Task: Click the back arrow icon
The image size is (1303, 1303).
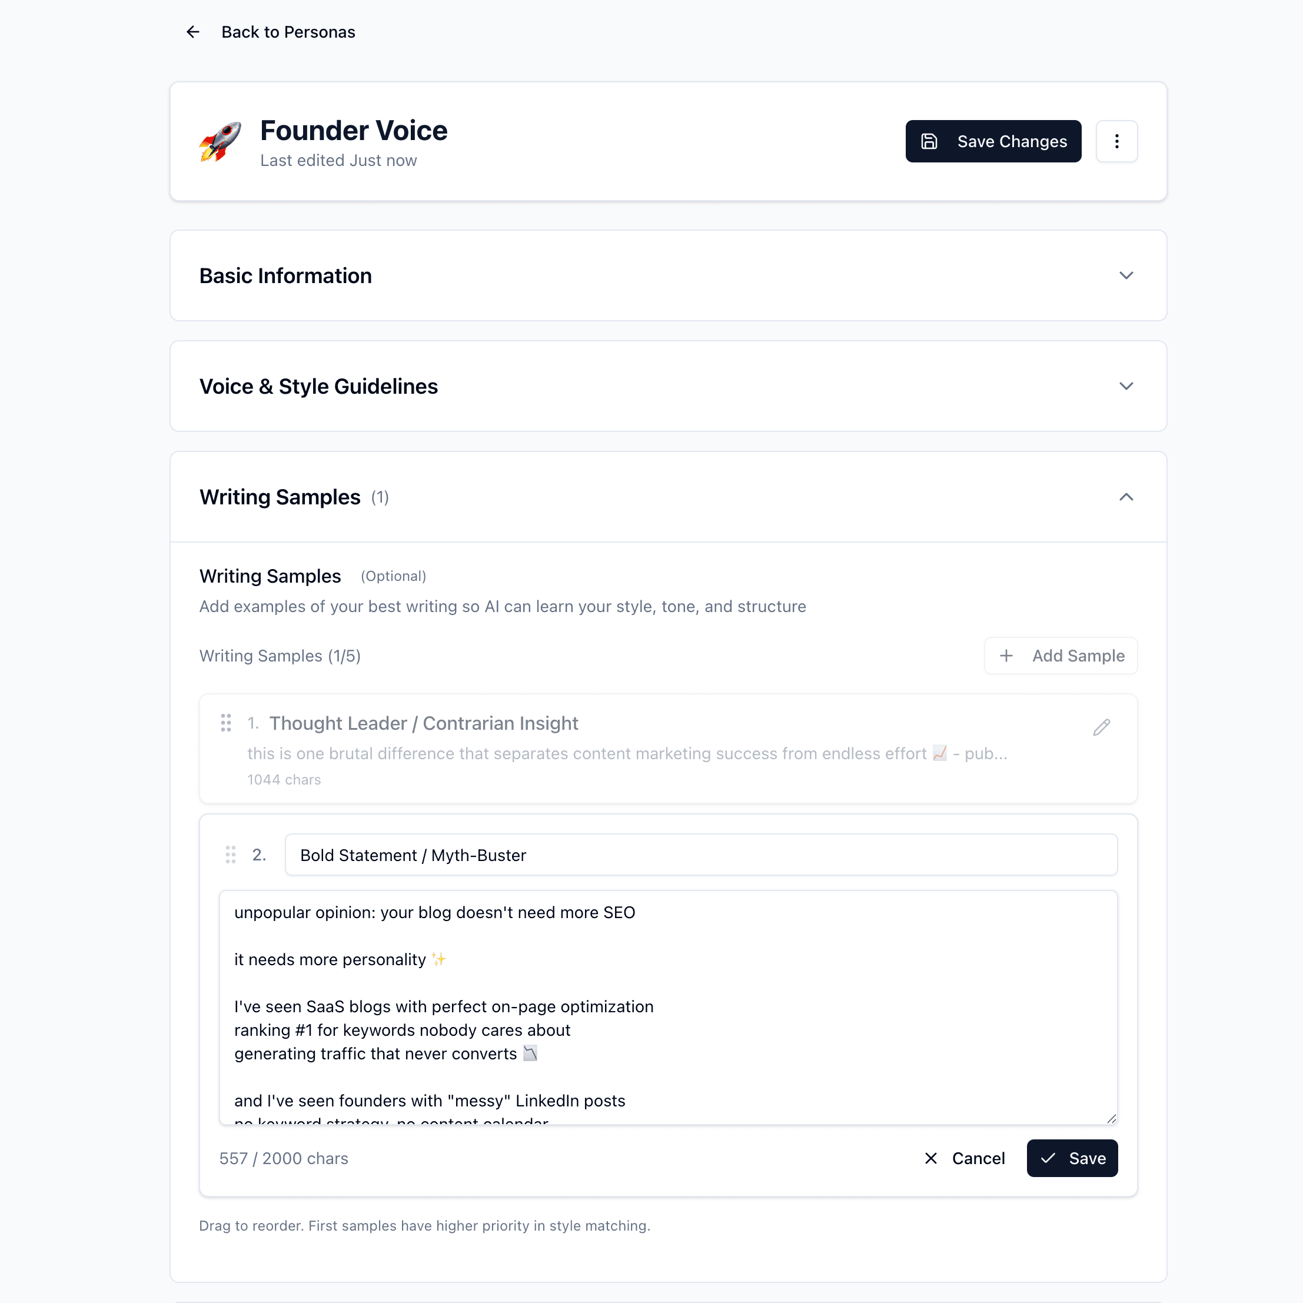Action: (x=193, y=32)
